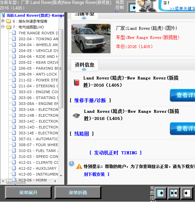Click the cartoon mechanic mascot image
Screen dimensions: 195x203
point(146,6)
